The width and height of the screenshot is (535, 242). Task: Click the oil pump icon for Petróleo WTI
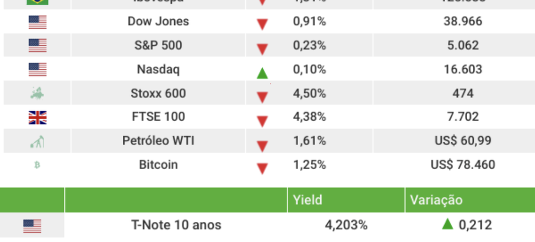[37, 141]
